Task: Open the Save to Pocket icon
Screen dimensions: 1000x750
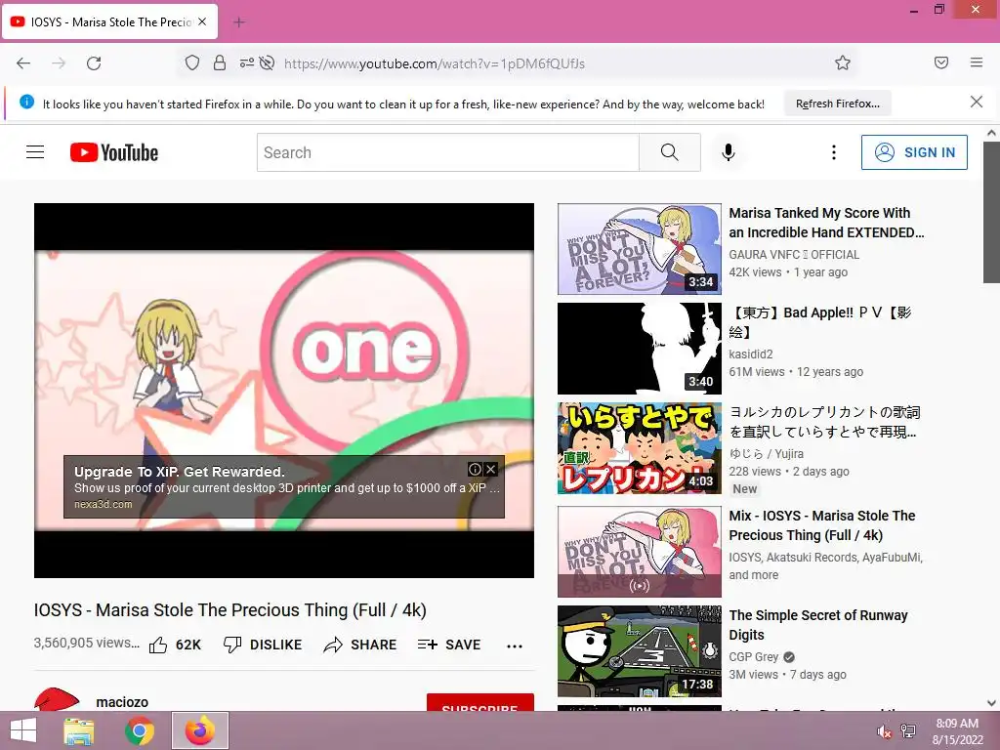Action: [x=941, y=62]
